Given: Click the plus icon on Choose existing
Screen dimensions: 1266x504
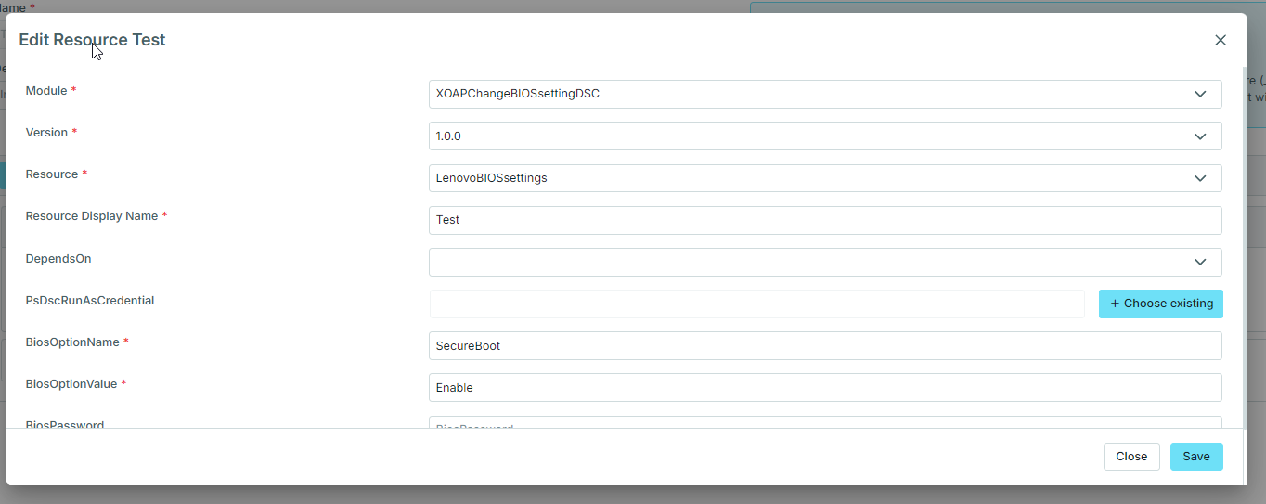Looking at the screenshot, I should click(x=1115, y=304).
